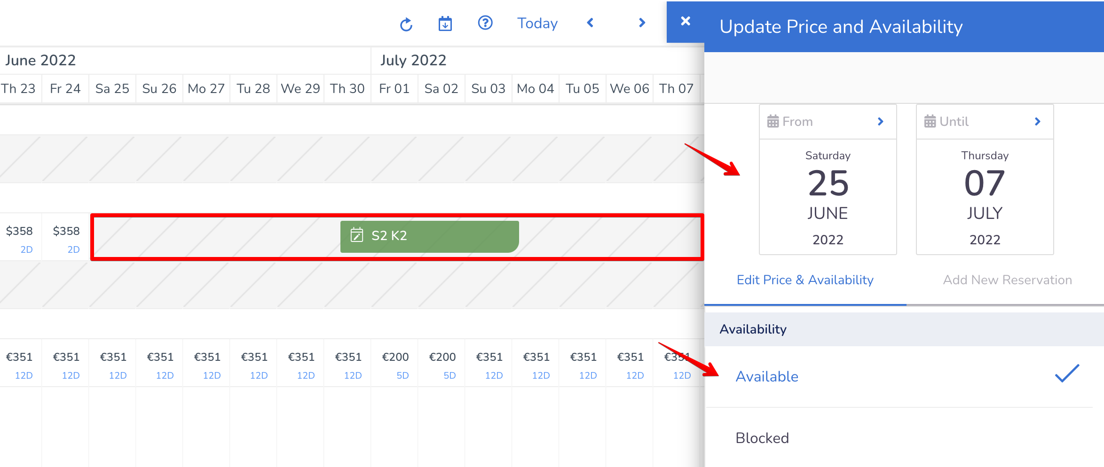Refresh the booking calendar

point(406,23)
